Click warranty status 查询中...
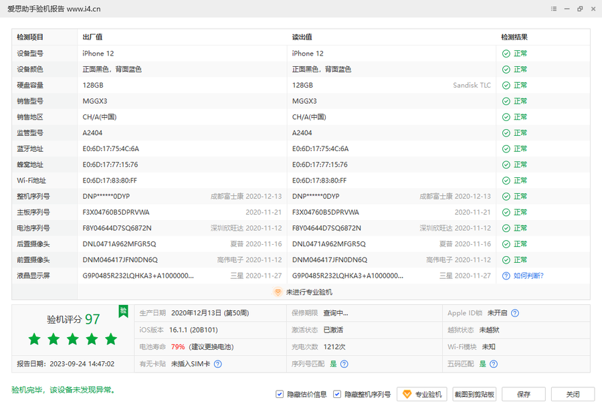 [x=336, y=313]
